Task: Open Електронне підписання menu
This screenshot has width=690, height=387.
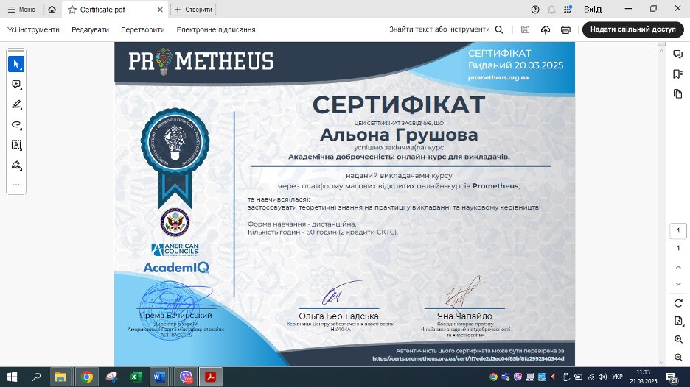Action: (215, 30)
